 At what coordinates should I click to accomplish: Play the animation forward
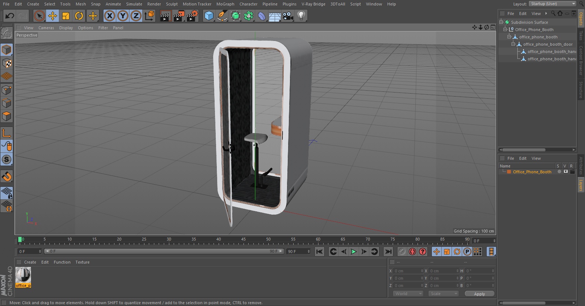point(354,252)
